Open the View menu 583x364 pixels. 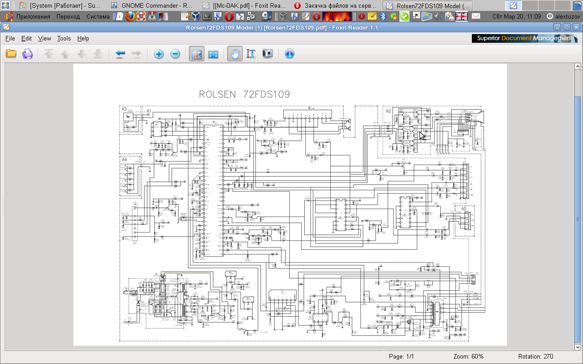pyautogui.click(x=45, y=39)
